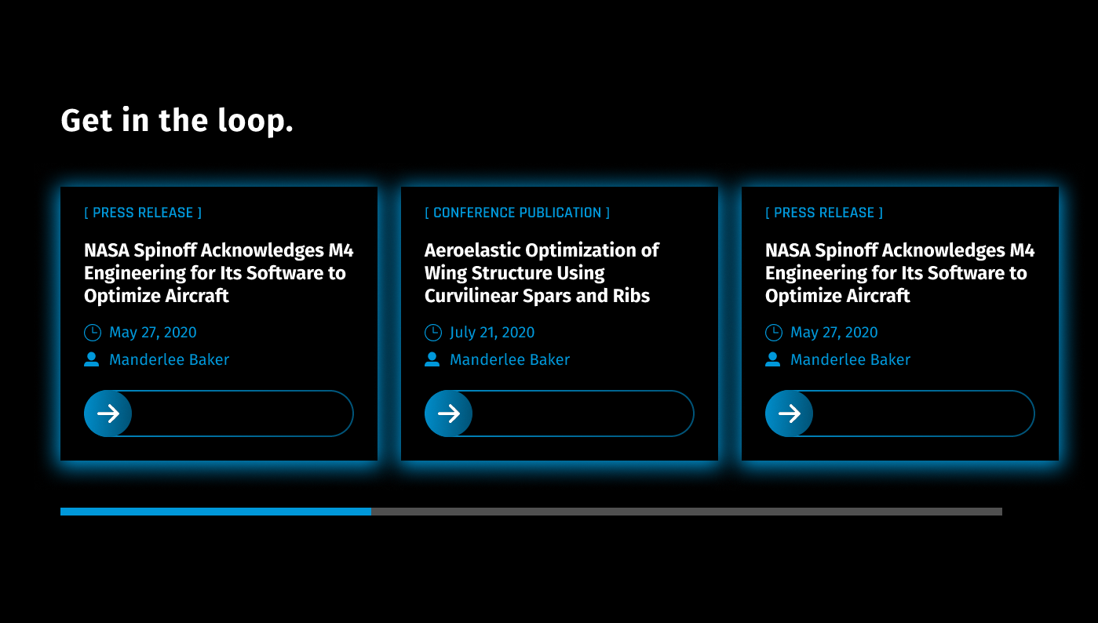The width and height of the screenshot is (1098, 623).
Task: Click the gray track of the carousel progress bar
Action: [687, 512]
